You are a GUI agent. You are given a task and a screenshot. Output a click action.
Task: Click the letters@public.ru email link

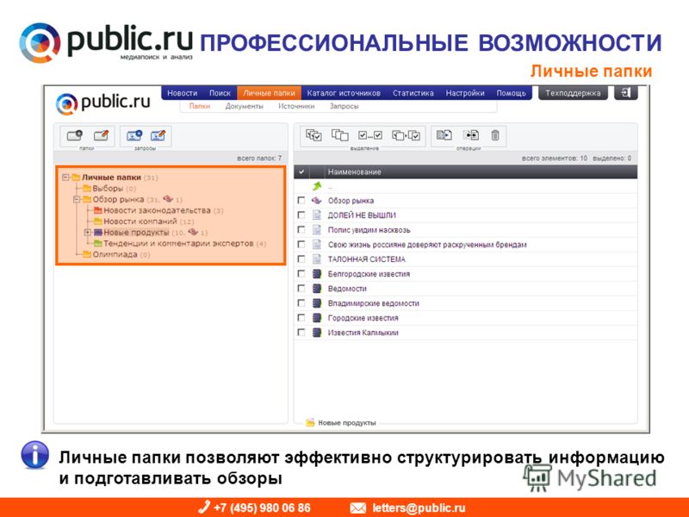pos(419,508)
